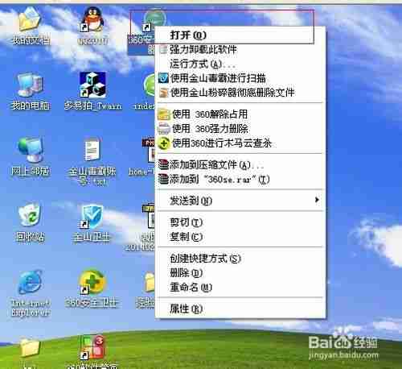
Task: Select 创建快捷方式(S) menu entry
Action: coord(240,259)
